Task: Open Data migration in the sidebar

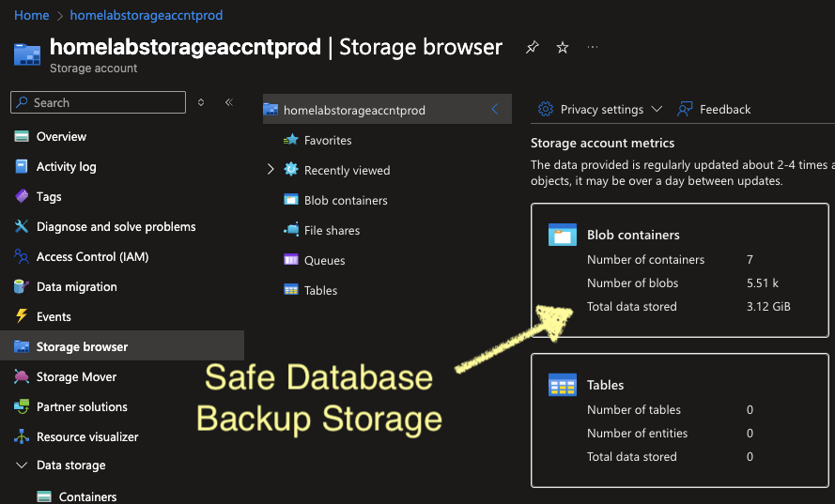Action: (x=77, y=286)
